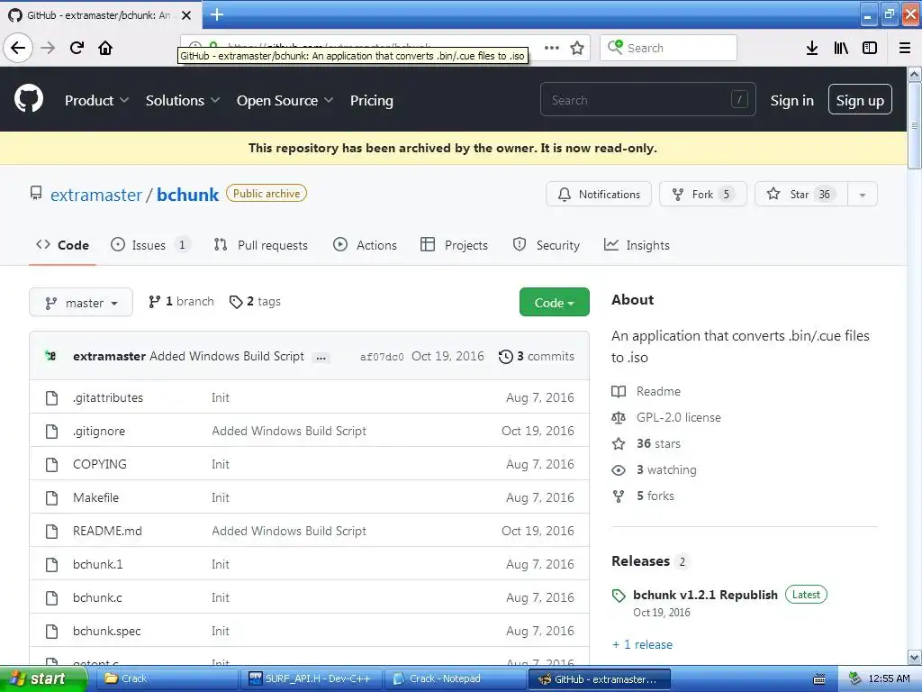Click the file icon beside Makefile
This screenshot has width=922, height=692.
pyautogui.click(x=51, y=497)
